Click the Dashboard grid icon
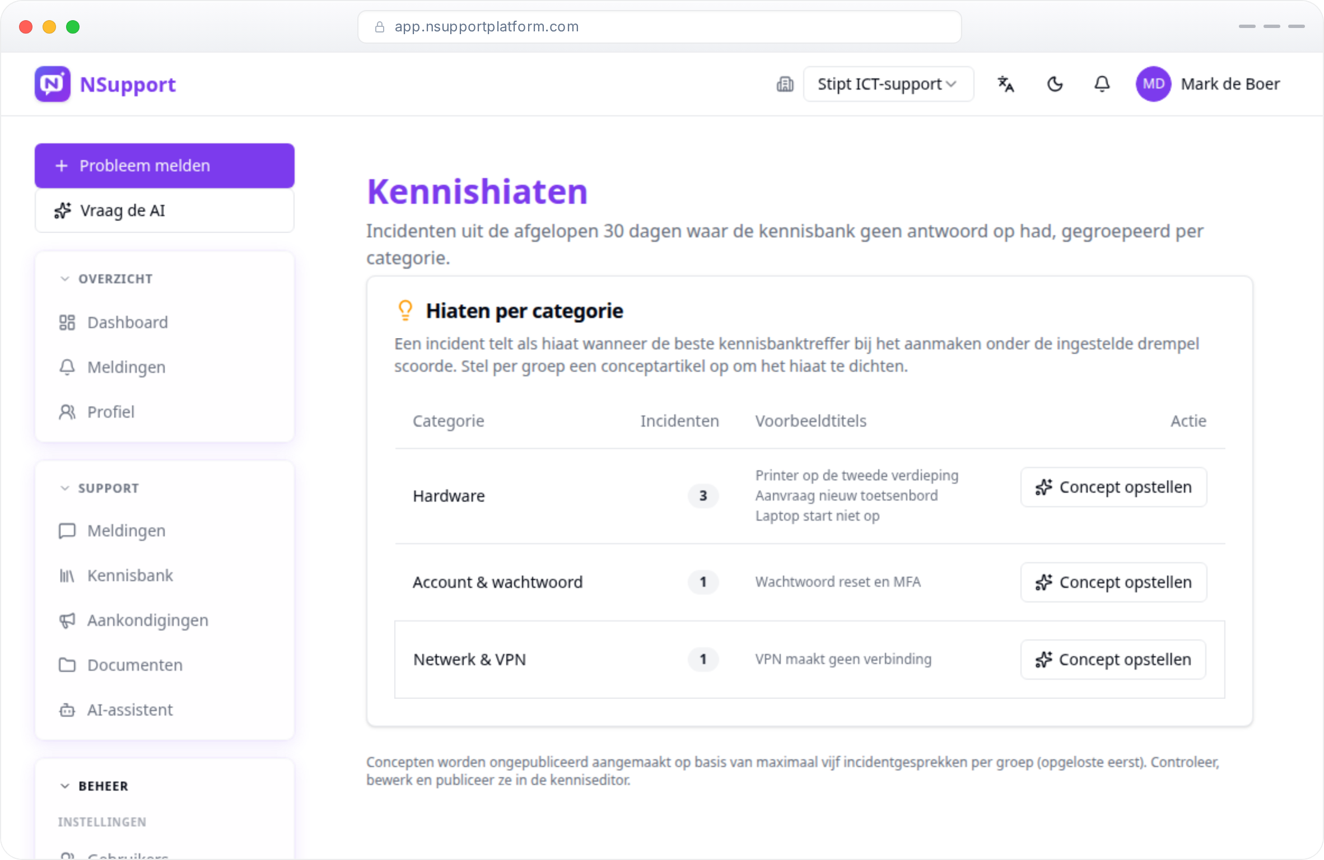Viewport: 1324px width, 860px height. coord(67,322)
